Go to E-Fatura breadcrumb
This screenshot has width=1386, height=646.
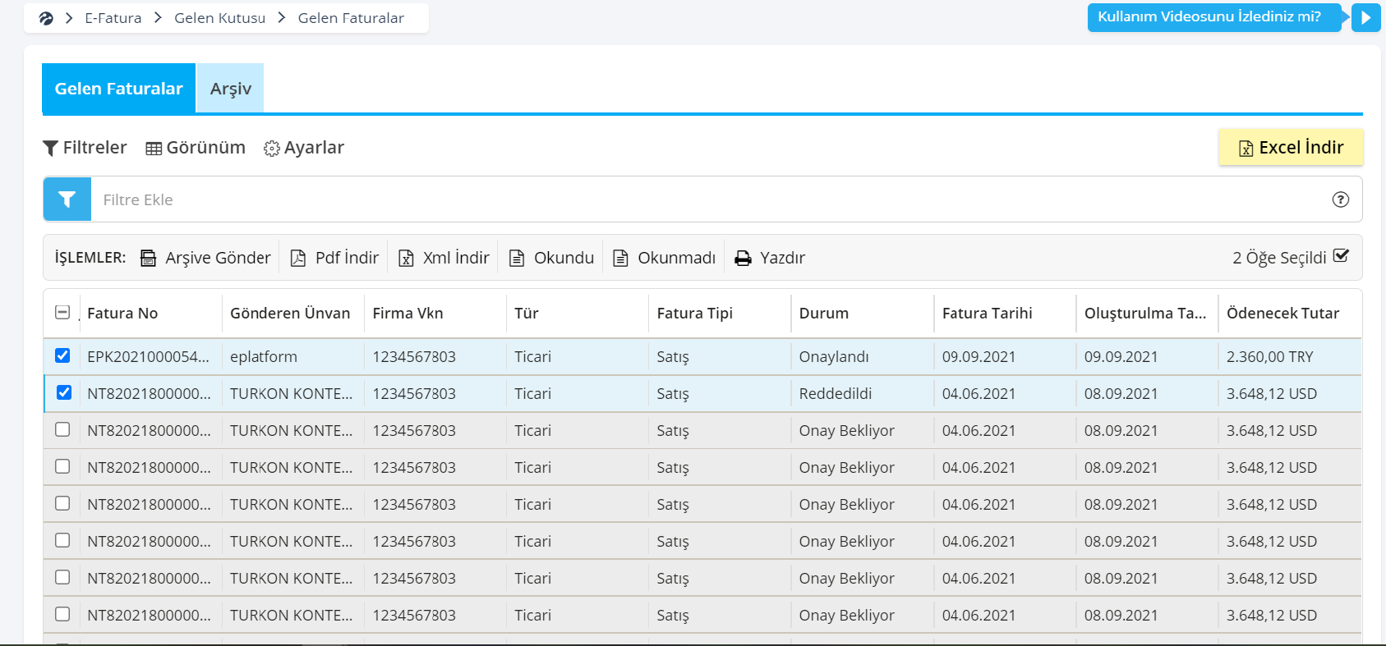click(113, 18)
